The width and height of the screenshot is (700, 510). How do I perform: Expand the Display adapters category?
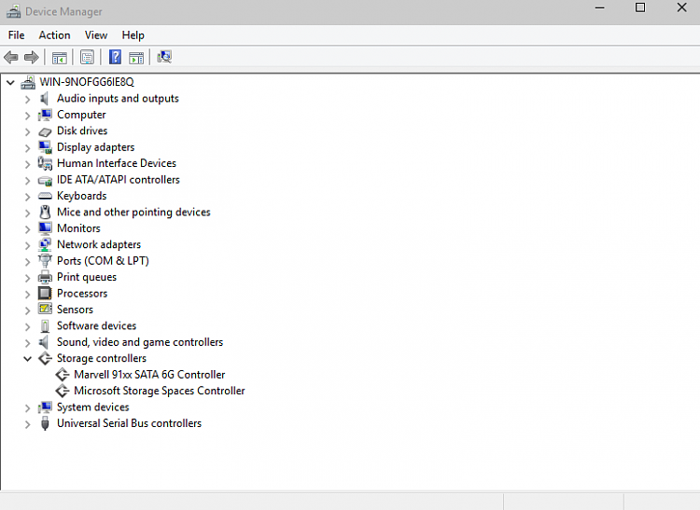(27, 148)
